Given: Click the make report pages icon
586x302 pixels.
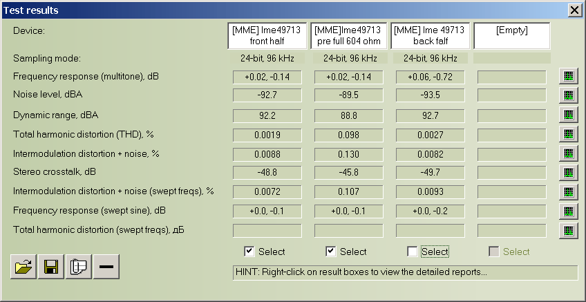Looking at the screenshot, I should (x=79, y=267).
